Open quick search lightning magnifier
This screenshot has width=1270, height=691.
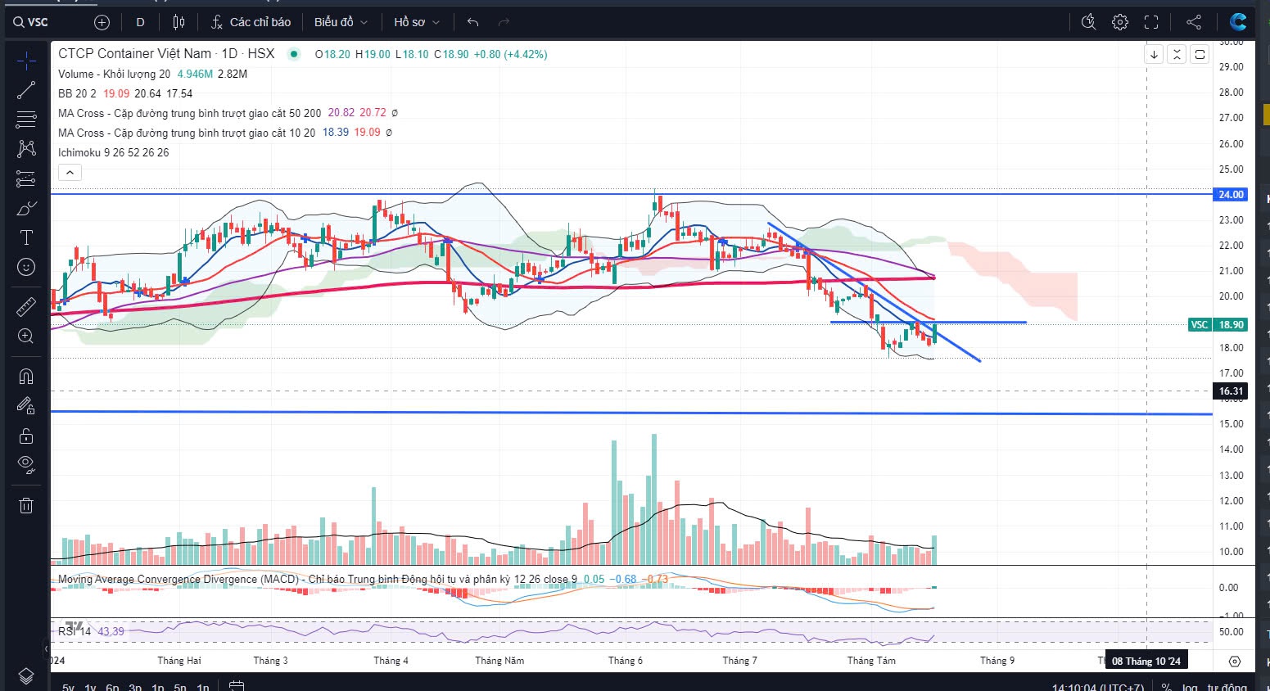(x=1088, y=22)
